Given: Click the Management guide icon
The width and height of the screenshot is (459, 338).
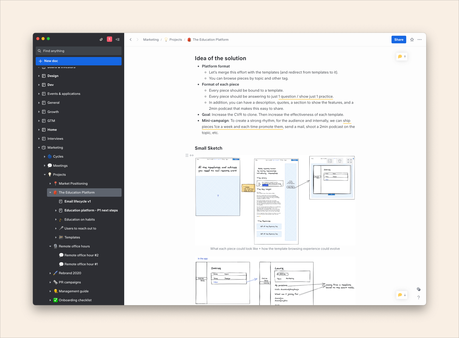Looking at the screenshot, I should (x=55, y=291).
